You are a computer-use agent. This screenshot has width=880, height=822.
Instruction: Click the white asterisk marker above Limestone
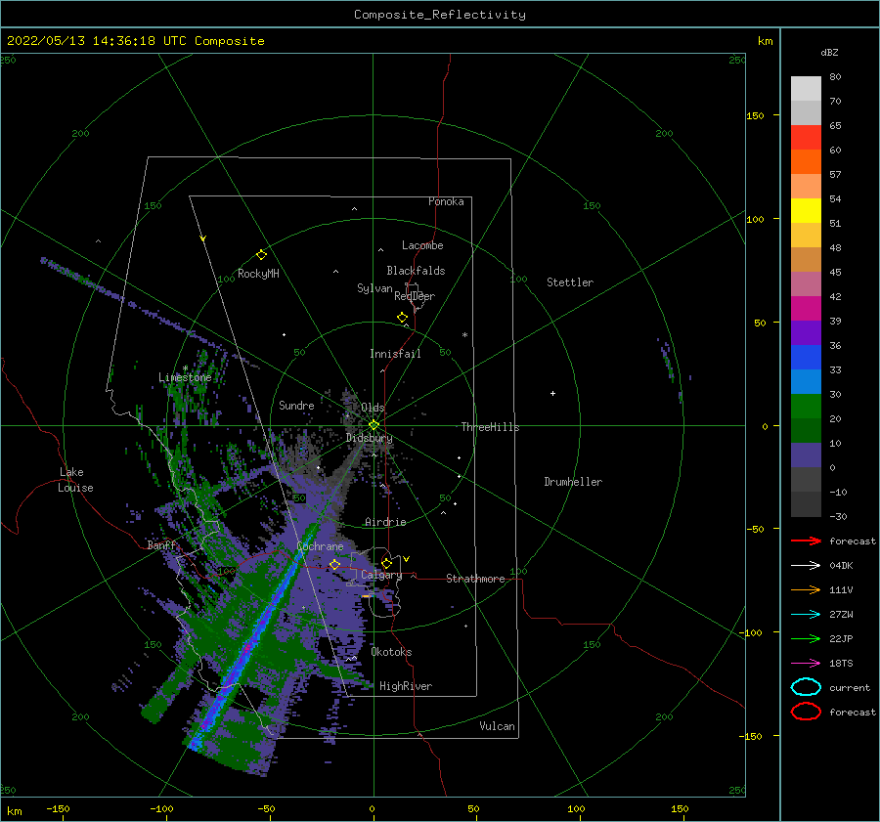[185, 368]
